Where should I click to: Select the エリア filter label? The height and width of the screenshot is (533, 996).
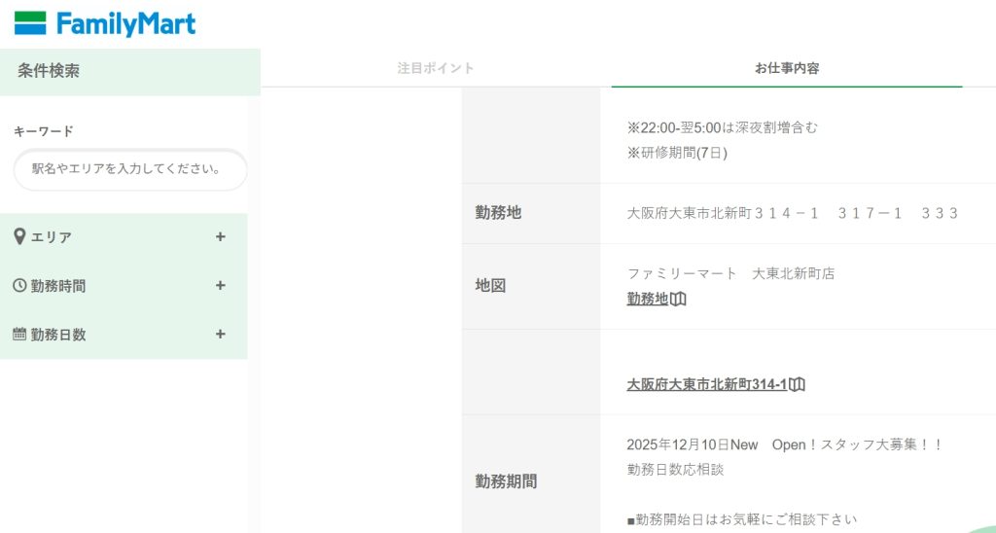coord(51,237)
